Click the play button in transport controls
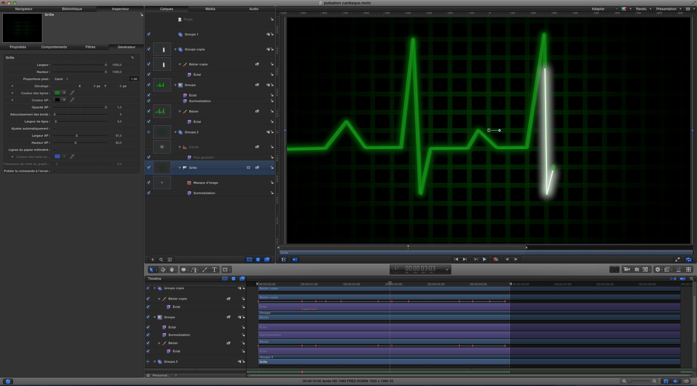The image size is (697, 386). 485,259
